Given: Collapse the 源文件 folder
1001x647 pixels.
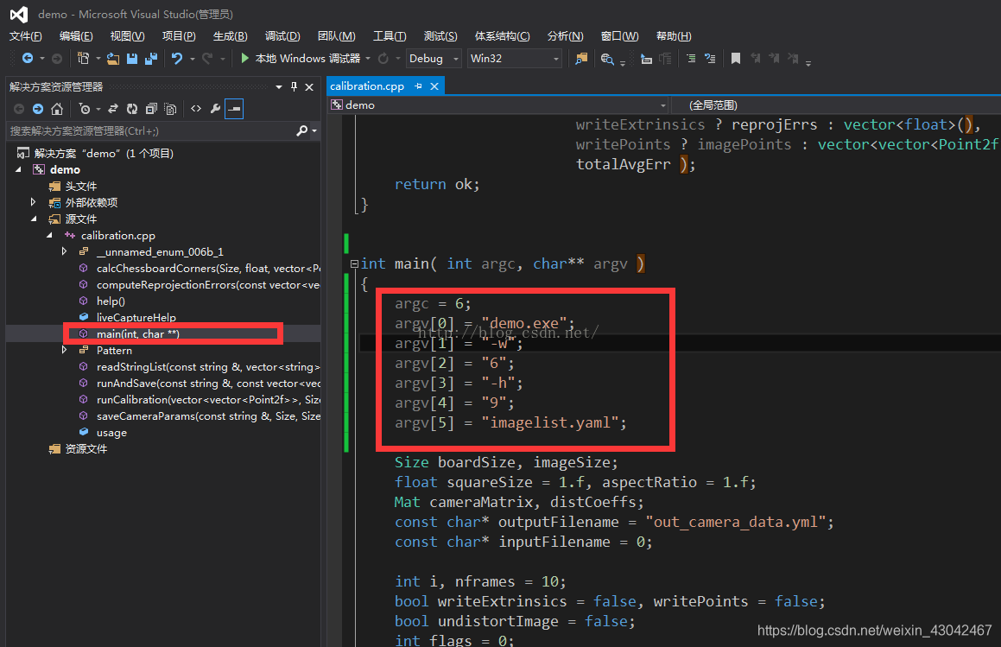Looking at the screenshot, I should 34,219.
